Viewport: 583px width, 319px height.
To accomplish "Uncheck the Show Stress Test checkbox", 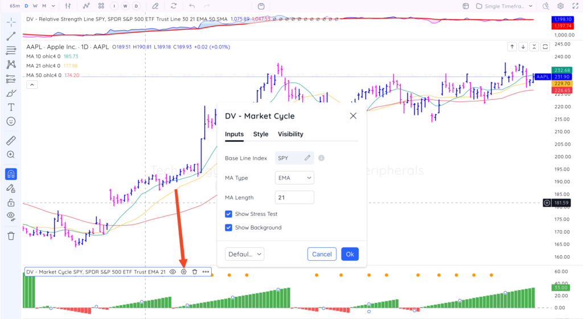I will 229,214.
